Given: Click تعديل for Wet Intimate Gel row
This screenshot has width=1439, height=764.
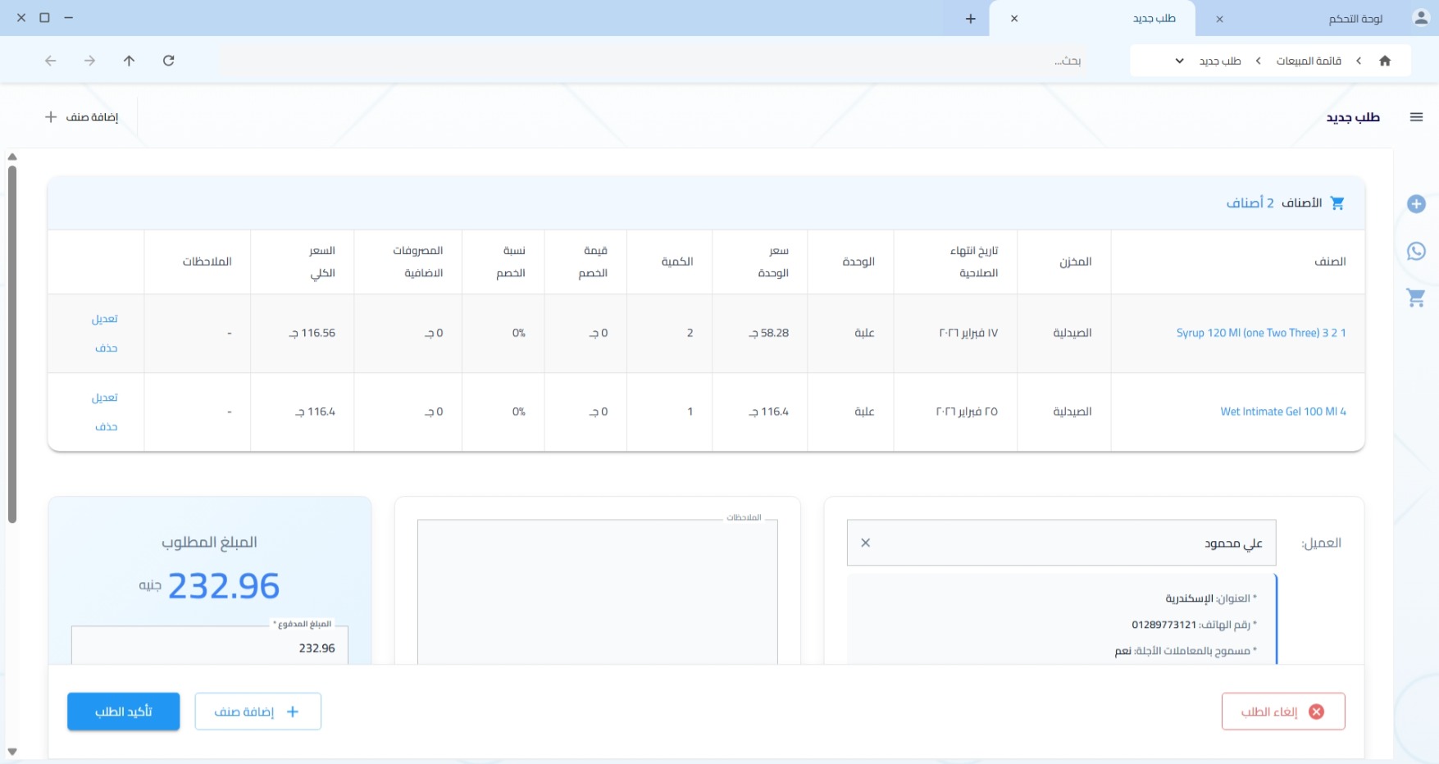Looking at the screenshot, I should pyautogui.click(x=105, y=398).
